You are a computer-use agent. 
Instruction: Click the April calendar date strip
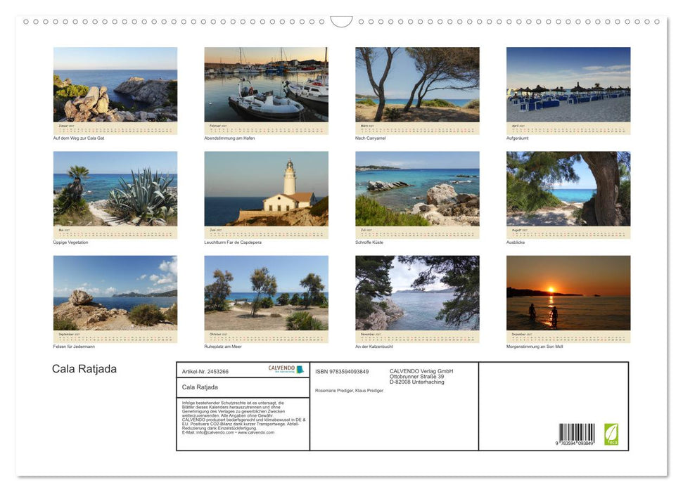[x=568, y=128]
